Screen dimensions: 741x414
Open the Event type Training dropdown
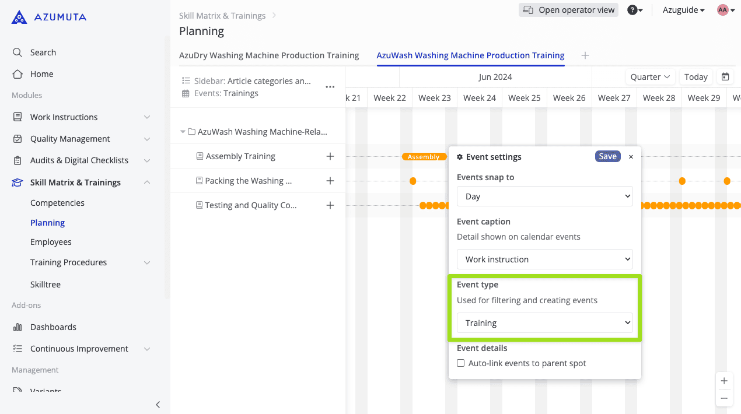[x=544, y=323]
